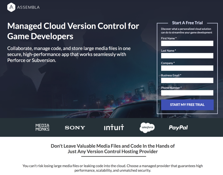Viewport: 223px width, 175px height.
Task: Click the Intuit logo
Action: tap(114, 127)
